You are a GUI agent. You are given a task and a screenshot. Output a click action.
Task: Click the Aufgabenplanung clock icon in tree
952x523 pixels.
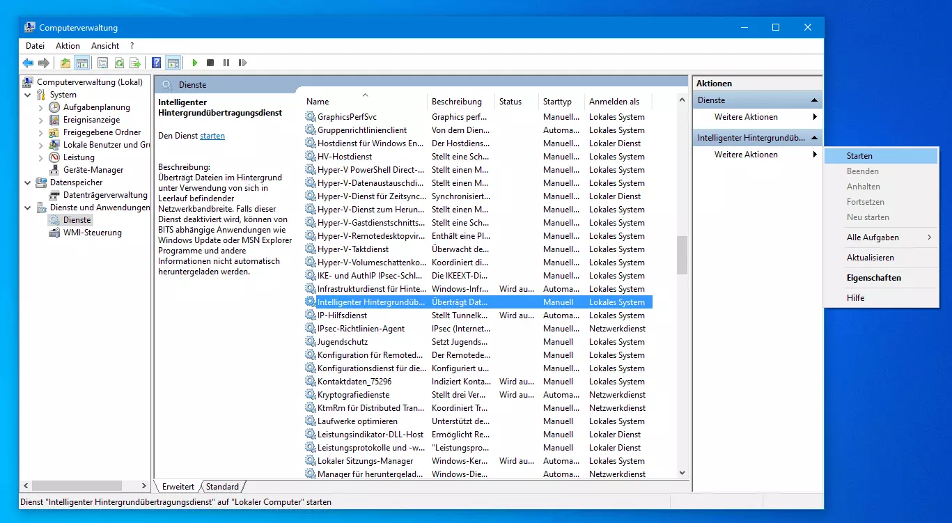[54, 107]
